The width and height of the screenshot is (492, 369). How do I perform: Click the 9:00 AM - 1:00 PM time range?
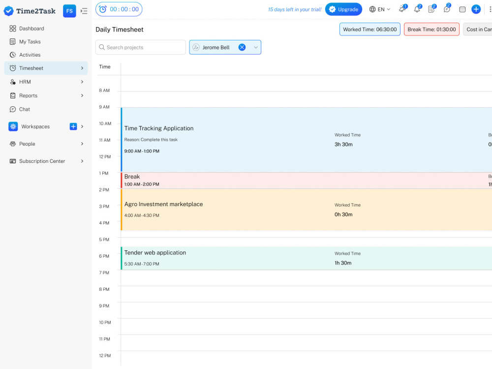tap(142, 151)
